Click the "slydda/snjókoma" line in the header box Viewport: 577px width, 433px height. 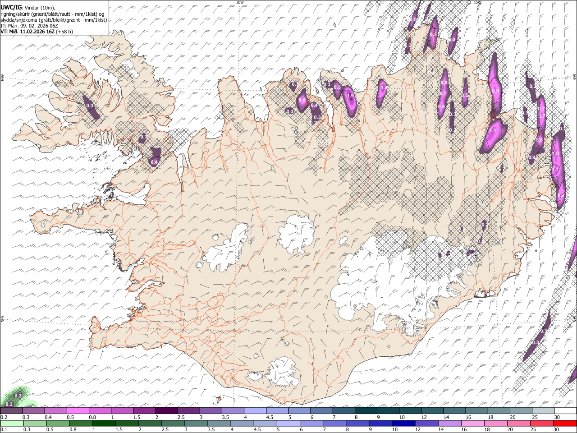click(54, 20)
